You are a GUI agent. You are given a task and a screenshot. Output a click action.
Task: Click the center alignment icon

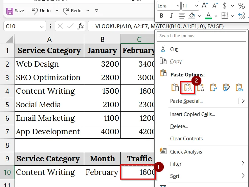[182, 16]
